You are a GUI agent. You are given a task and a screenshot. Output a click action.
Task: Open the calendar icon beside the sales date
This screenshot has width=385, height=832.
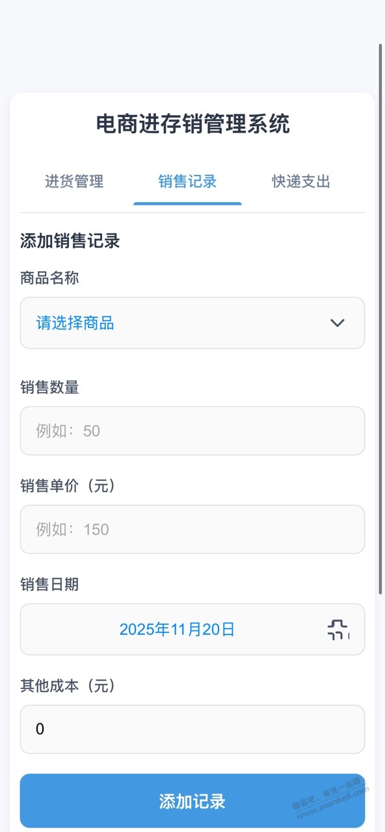click(338, 629)
